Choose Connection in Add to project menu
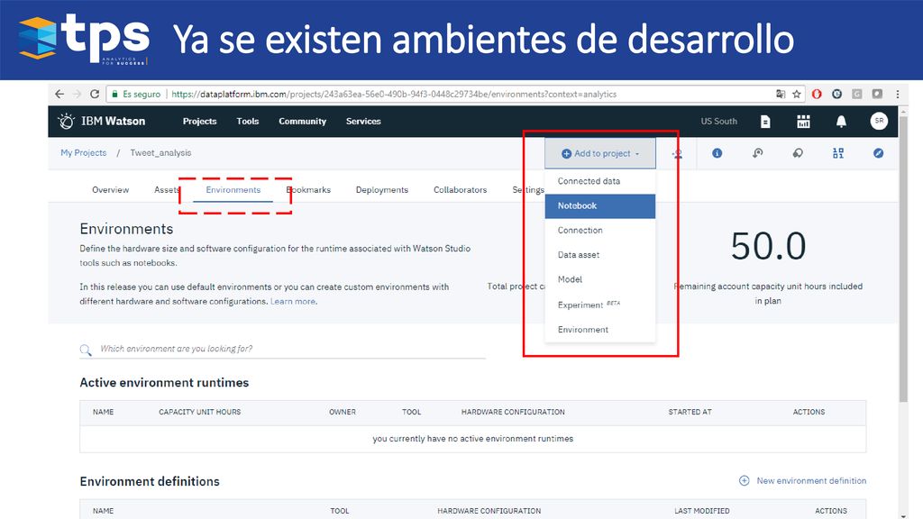 point(599,231)
